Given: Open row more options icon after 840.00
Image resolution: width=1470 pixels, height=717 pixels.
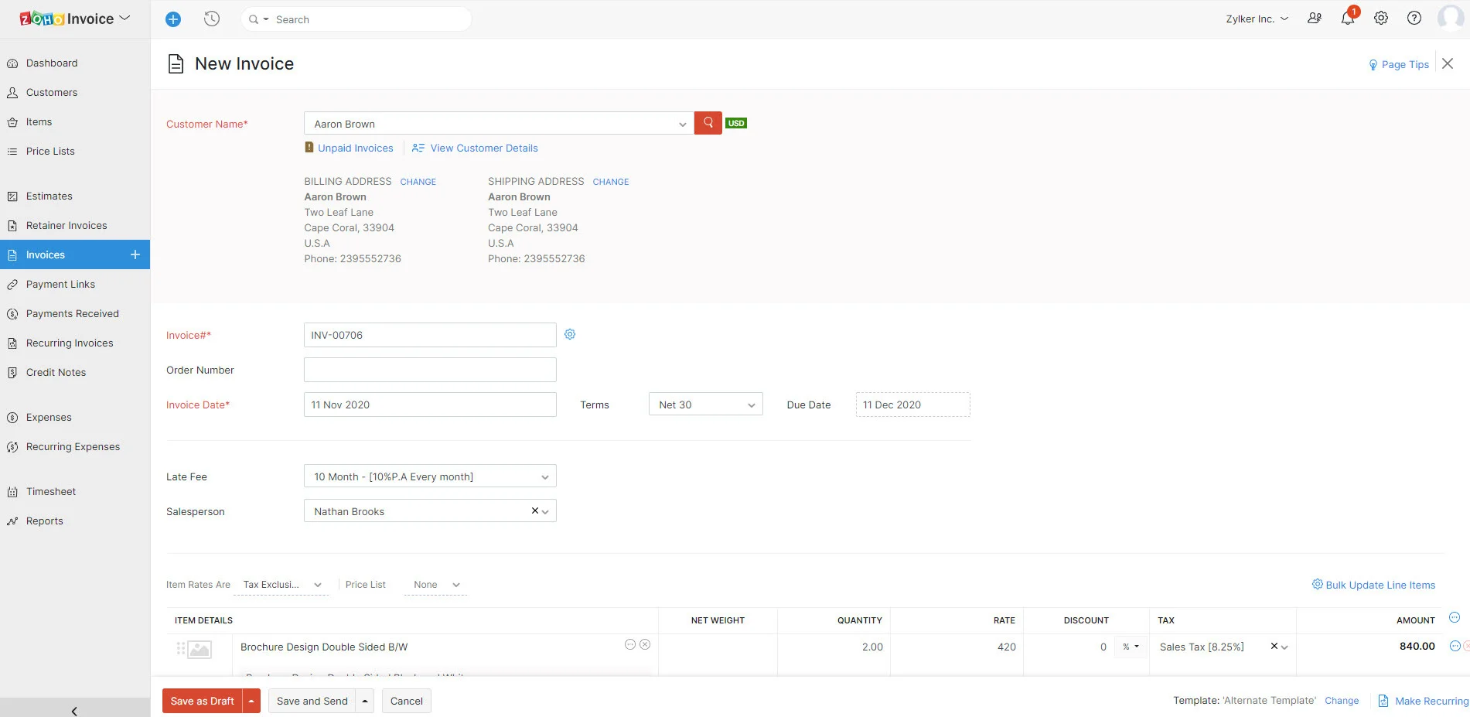Looking at the screenshot, I should click(1455, 646).
